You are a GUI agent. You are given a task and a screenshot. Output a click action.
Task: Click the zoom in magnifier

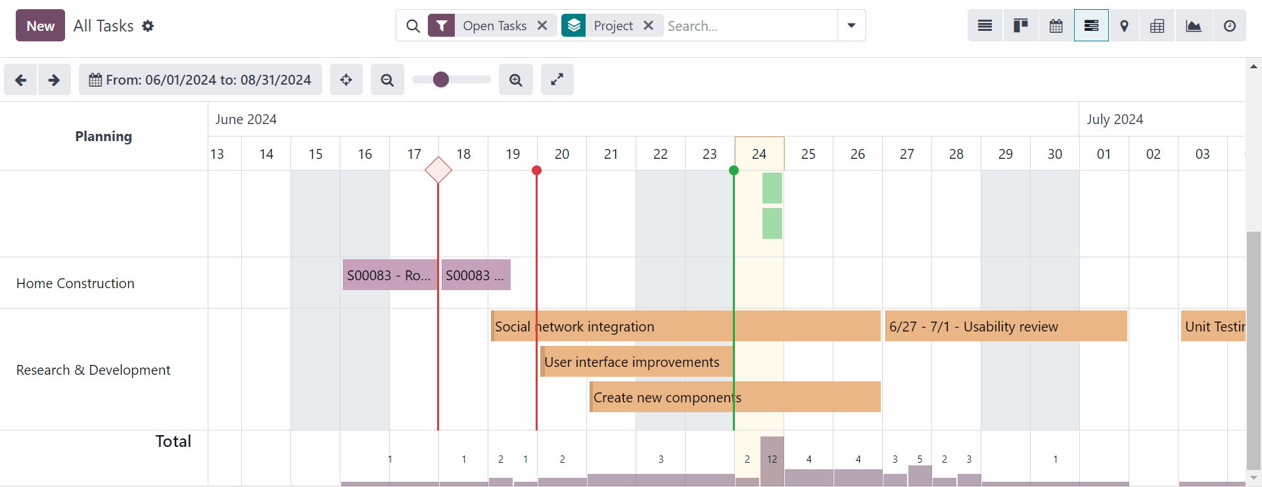515,79
